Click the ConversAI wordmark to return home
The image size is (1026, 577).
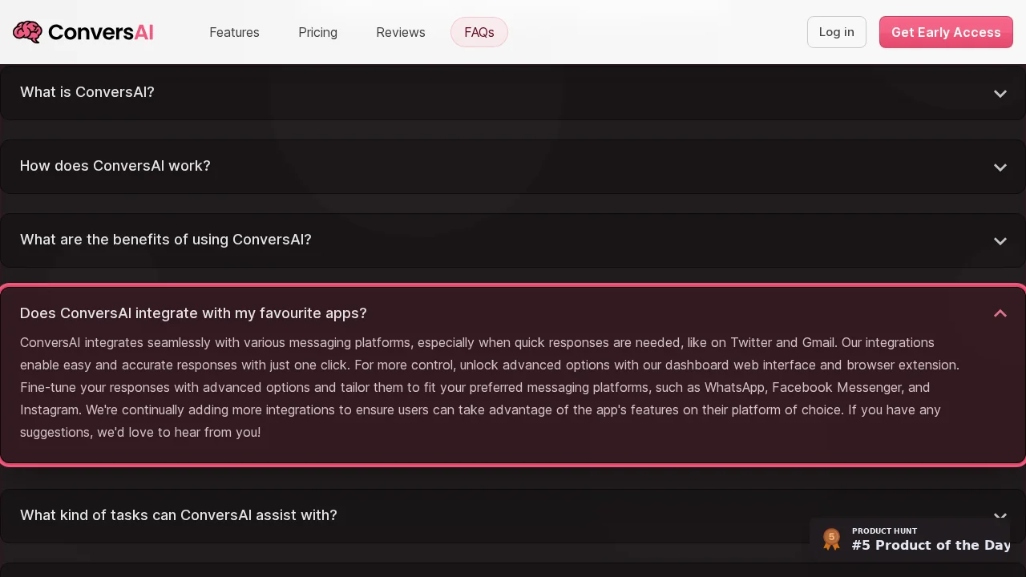coord(101,32)
